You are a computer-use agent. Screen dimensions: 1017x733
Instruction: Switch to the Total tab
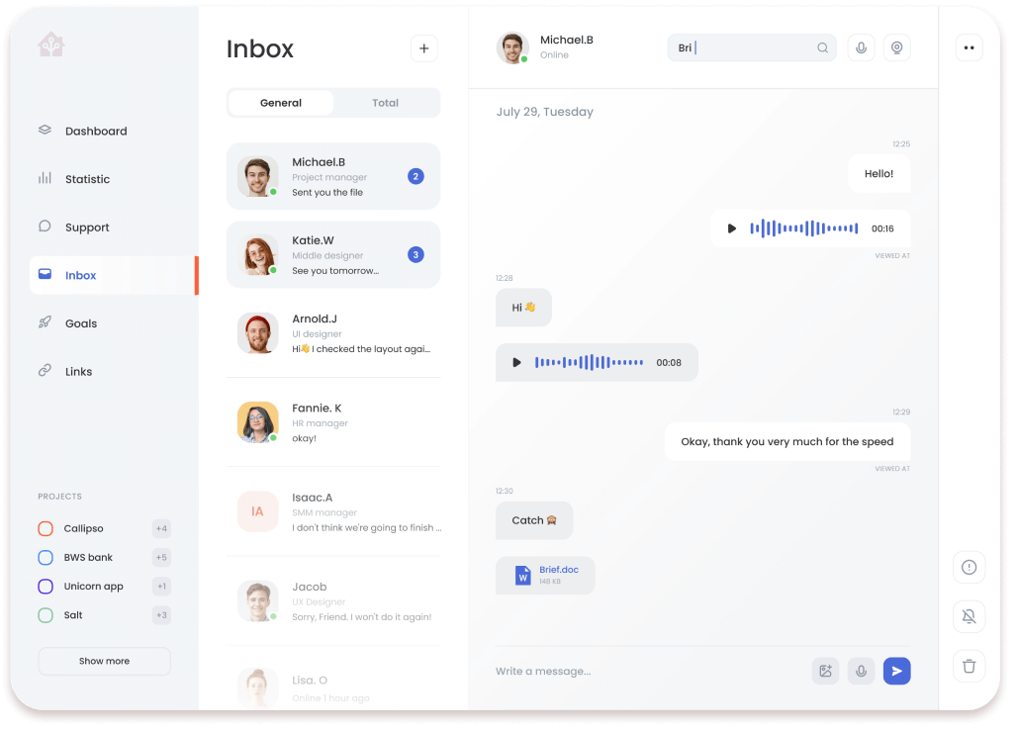[385, 103]
